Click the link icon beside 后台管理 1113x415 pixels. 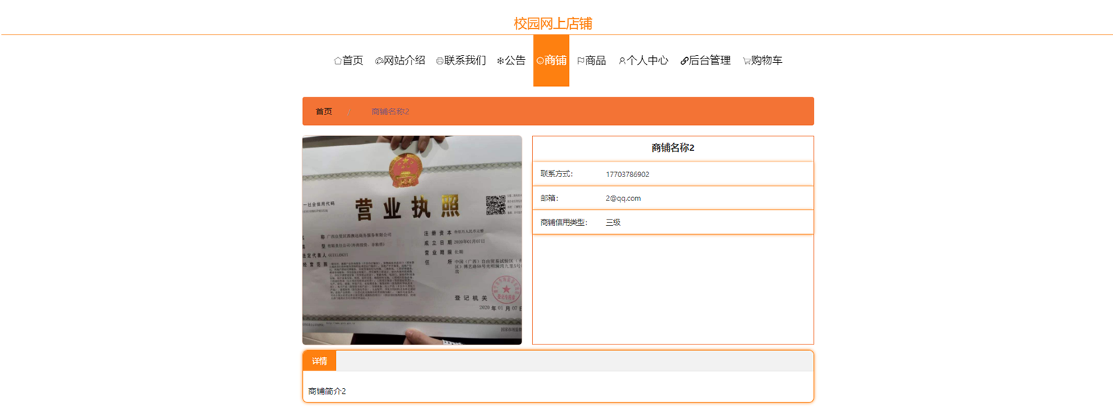click(684, 61)
